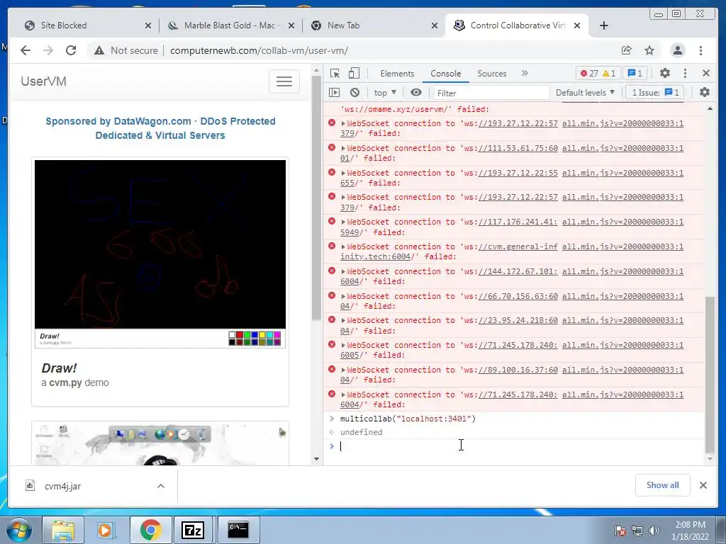Viewport: 726px width, 544px height.
Task: Close the DevTools panel
Action: [706, 73]
